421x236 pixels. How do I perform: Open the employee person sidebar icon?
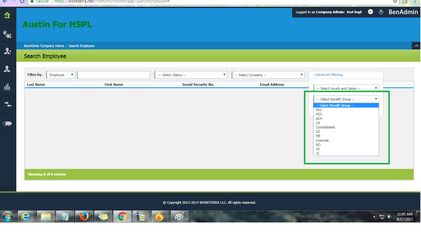7,69
